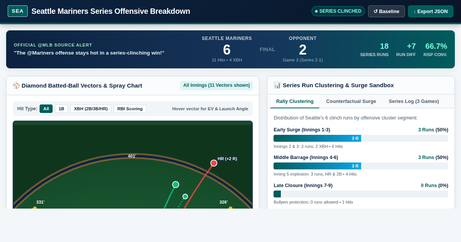The height and width of the screenshot is (242, 461).
Task: Click 'Hover vector for EV & Launch Angle' hint
Action: click(x=210, y=109)
